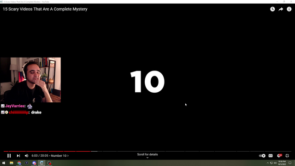
Task: Skip to the next video
Action: click(x=18, y=156)
